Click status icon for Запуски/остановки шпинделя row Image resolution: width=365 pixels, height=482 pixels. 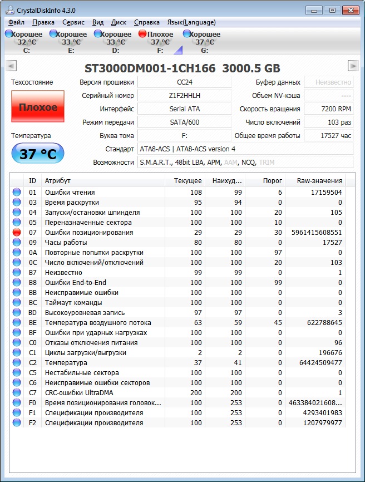(17, 212)
